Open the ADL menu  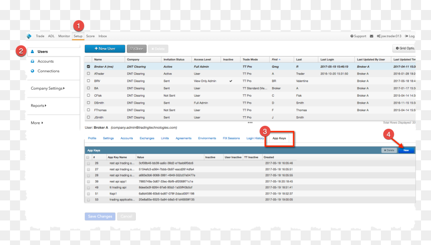[51, 36]
